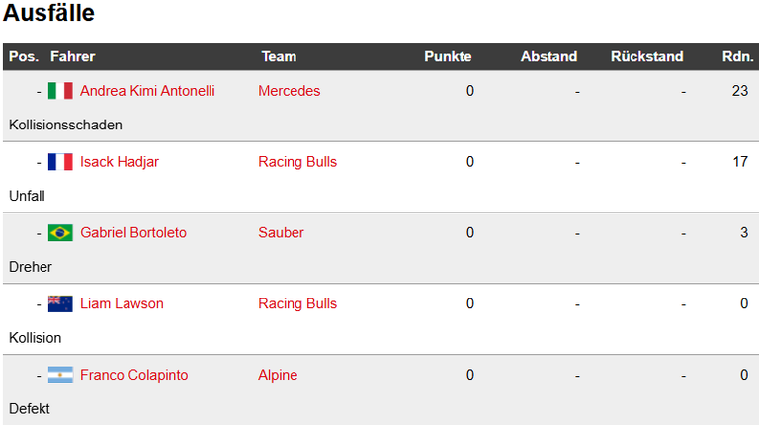This screenshot has height=425, width=759.
Task: Open Racing Bulls link in Lawson row
Action: pos(297,303)
